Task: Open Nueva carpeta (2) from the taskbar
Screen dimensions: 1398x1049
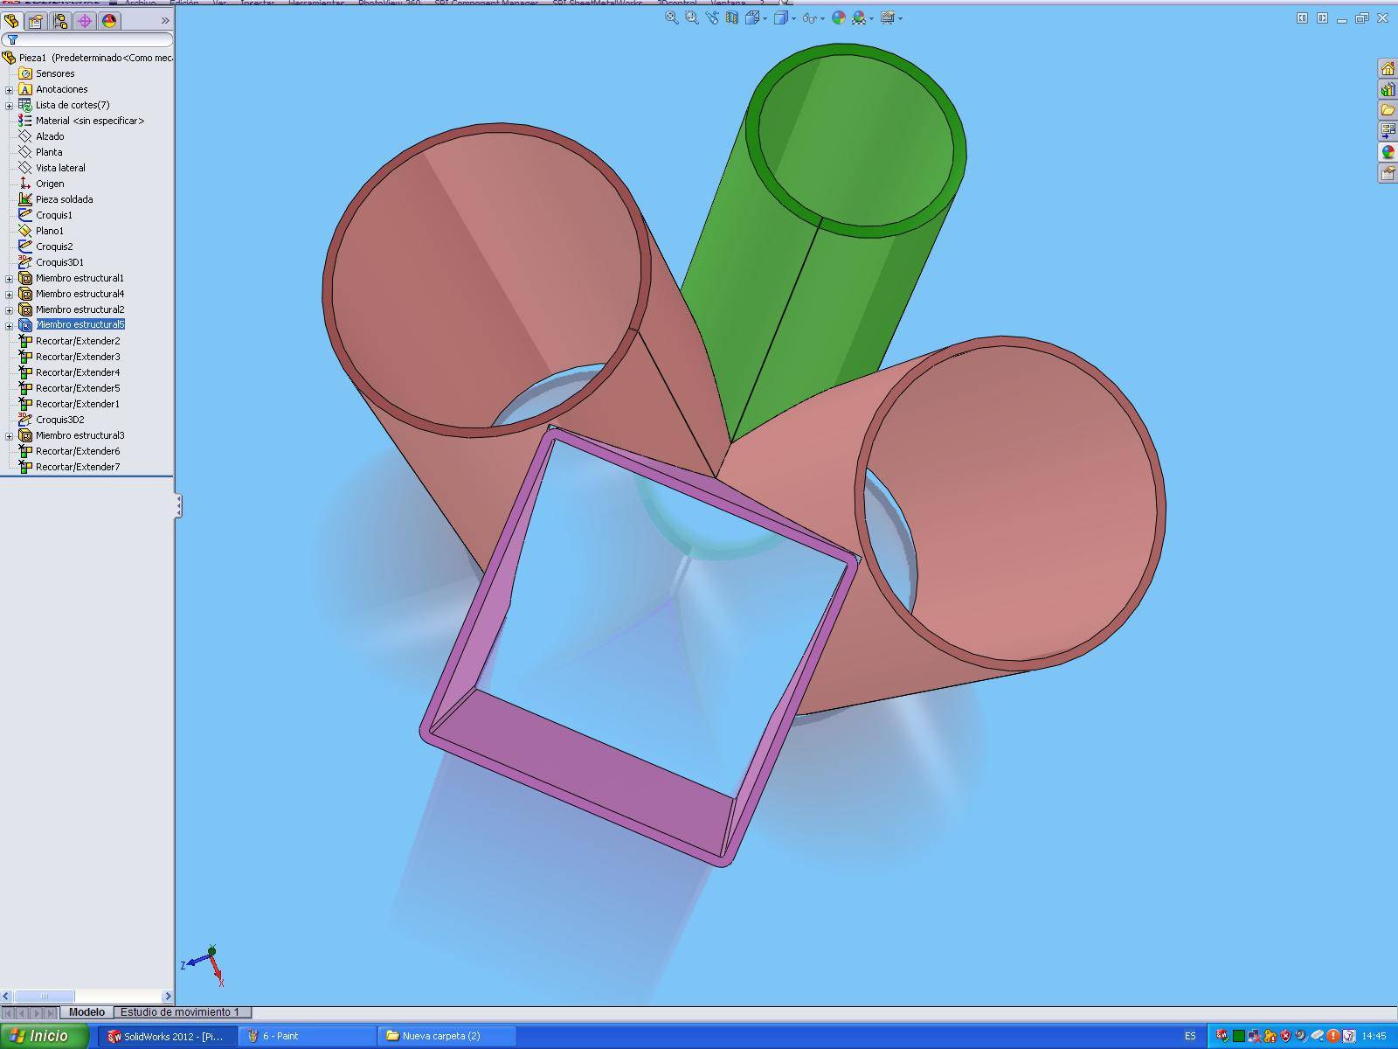Action: tap(446, 1036)
